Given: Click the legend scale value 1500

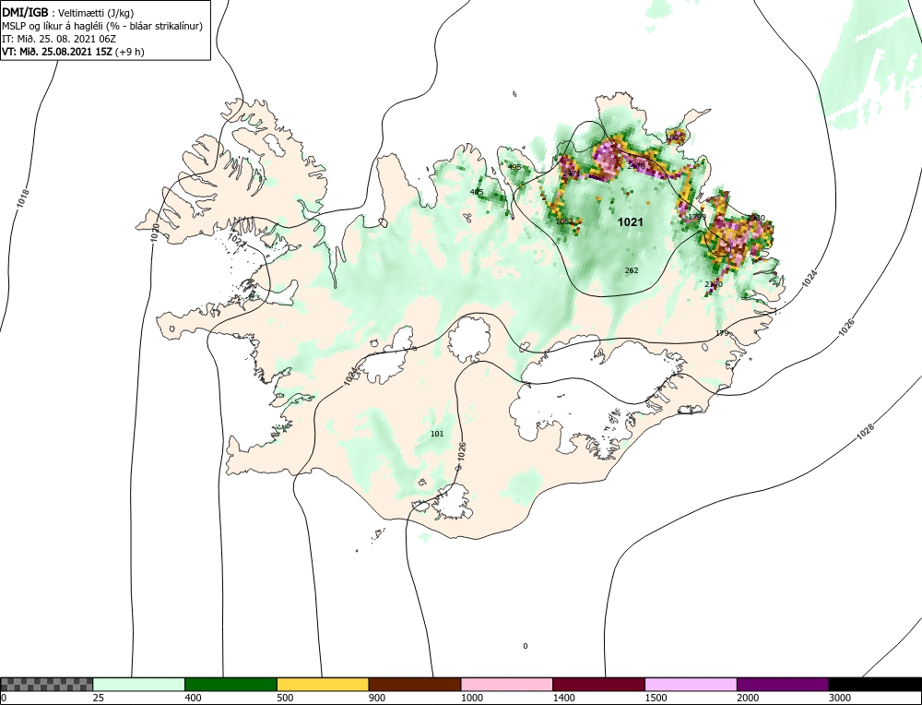Looking at the screenshot, I should (x=656, y=698).
